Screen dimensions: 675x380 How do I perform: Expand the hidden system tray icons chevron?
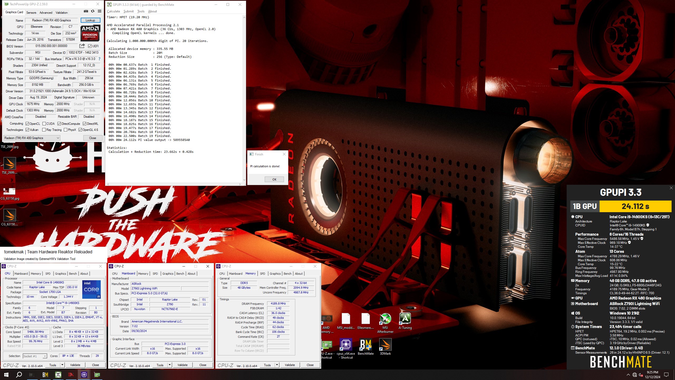(x=628, y=375)
